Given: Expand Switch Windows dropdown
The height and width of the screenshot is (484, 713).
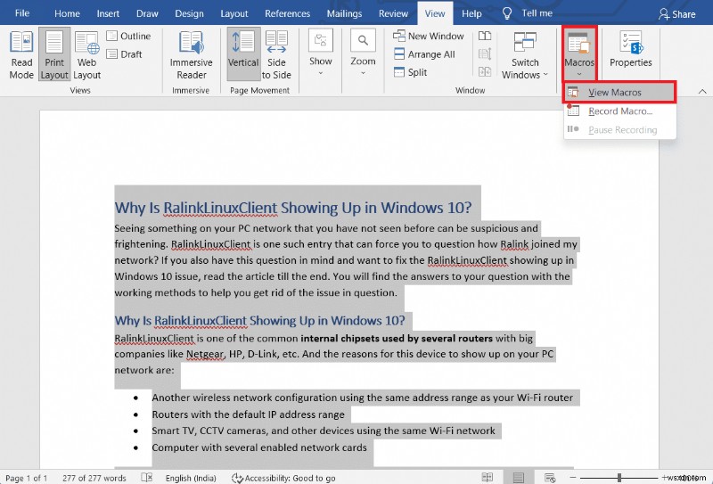Looking at the screenshot, I should point(525,55).
